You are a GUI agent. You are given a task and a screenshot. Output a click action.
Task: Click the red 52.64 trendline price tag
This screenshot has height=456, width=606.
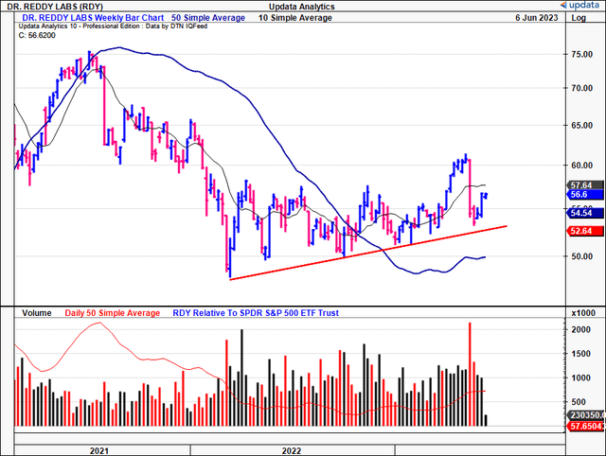(x=584, y=231)
